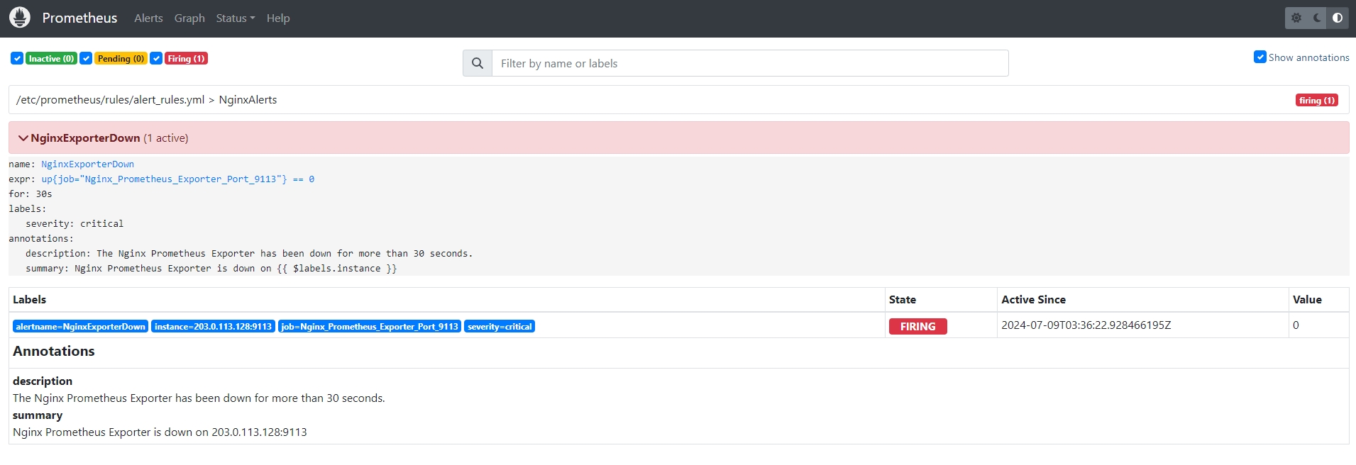The image size is (1356, 465).
Task: Open the NginxExporterDown rule name link
Action: 87,164
